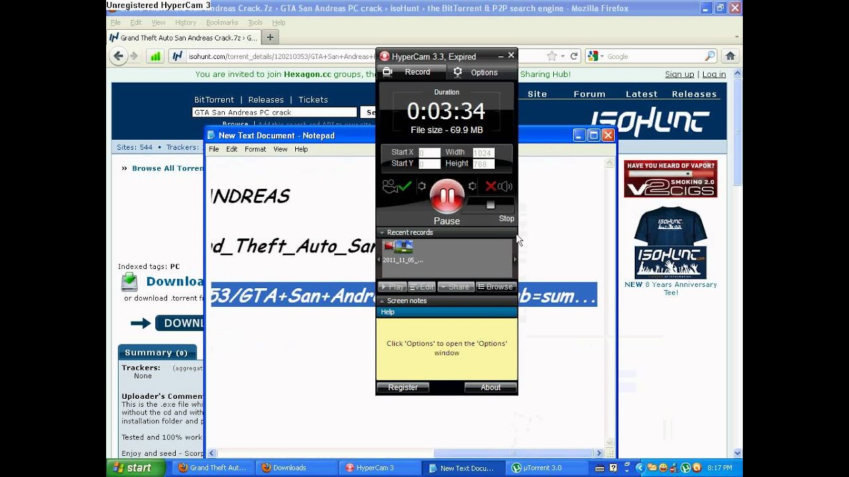Image resolution: width=849 pixels, height=477 pixels.
Task: Click Browse All Torrents link
Action: [x=167, y=168]
